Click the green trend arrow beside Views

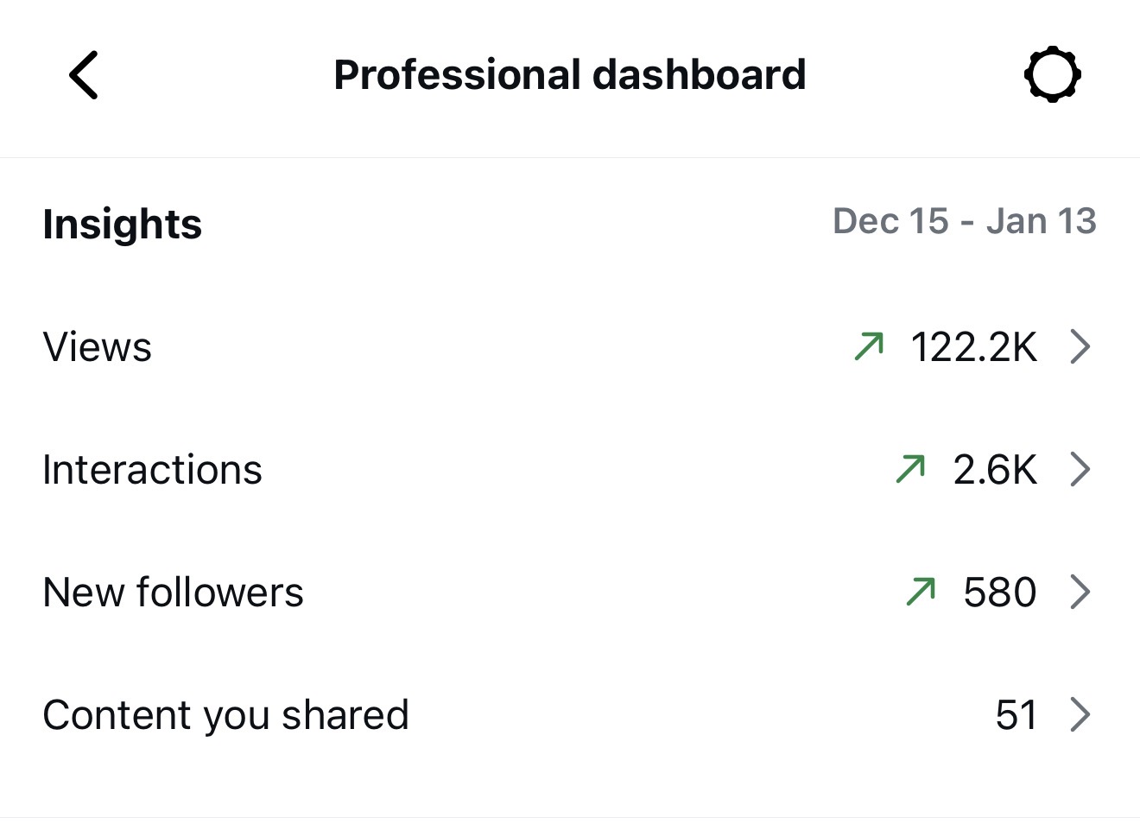[x=869, y=346]
